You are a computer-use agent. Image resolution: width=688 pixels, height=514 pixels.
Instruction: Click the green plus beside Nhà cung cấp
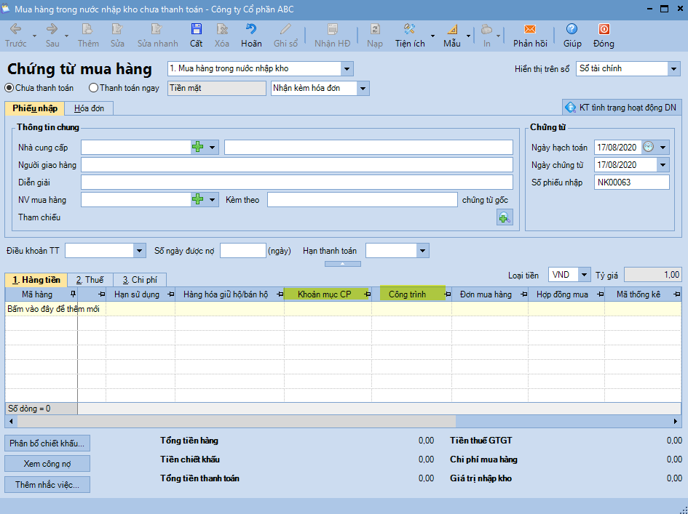[x=198, y=147]
